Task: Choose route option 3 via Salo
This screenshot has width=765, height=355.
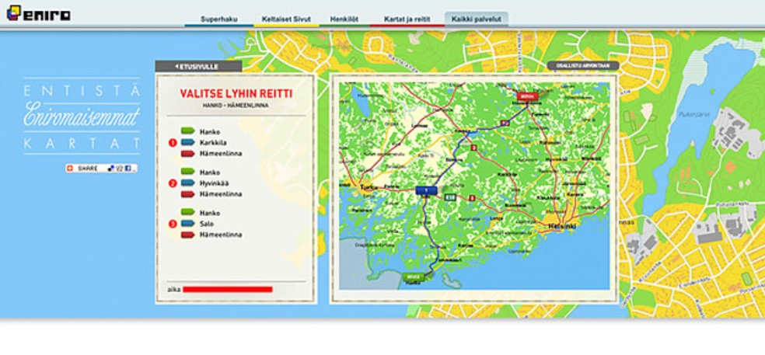Action: [x=173, y=224]
